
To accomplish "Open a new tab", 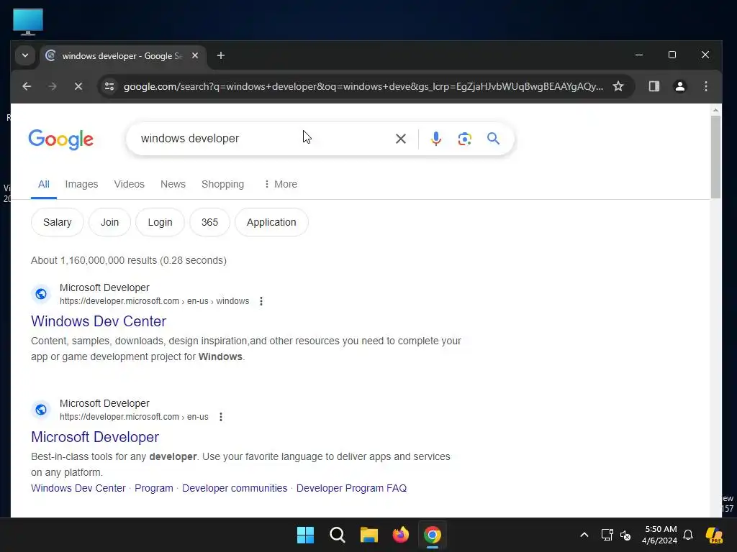I will (x=220, y=56).
